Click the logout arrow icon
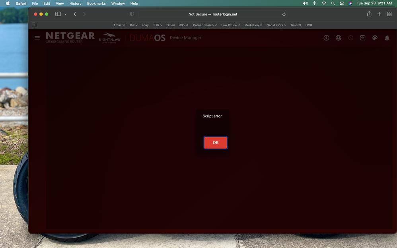The height and width of the screenshot is (248, 397). coord(362,38)
